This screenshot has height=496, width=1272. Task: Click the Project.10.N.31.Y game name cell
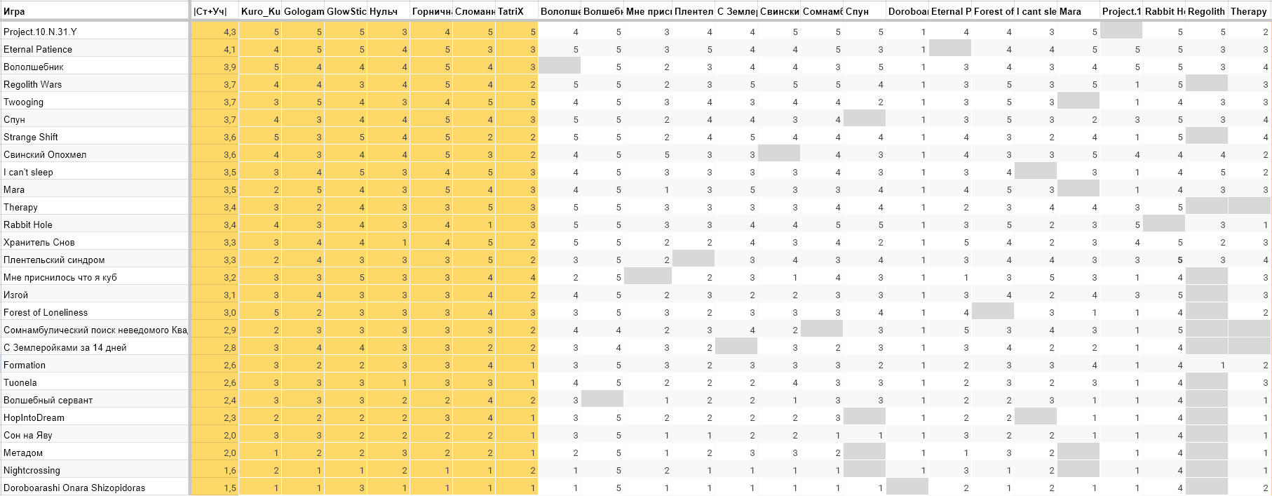coord(95,32)
